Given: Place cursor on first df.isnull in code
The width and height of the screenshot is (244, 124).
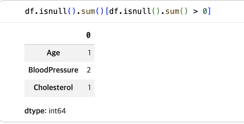Looking at the screenshot, I should click(46, 11).
